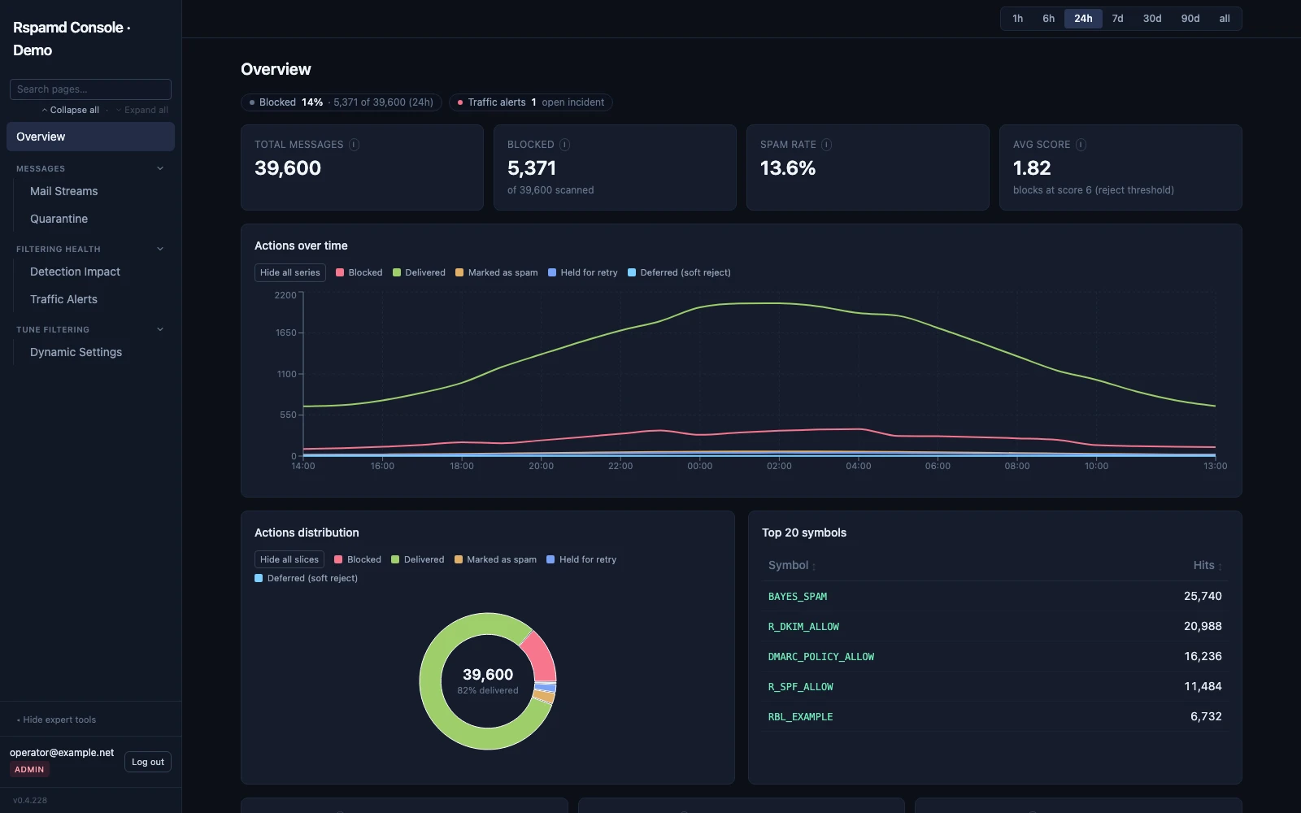The height and width of the screenshot is (813, 1301).
Task: Toggle Held for retry series in line chart
Action: 582,272
